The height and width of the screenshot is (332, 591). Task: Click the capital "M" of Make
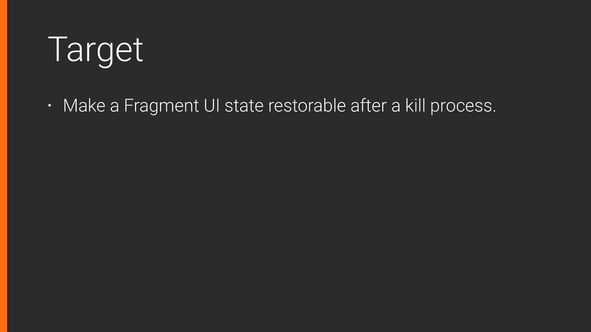pyautogui.click(x=70, y=105)
